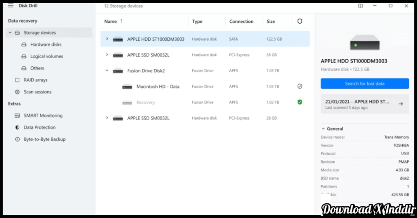Open Logical volumes in the sidebar

coord(46,56)
